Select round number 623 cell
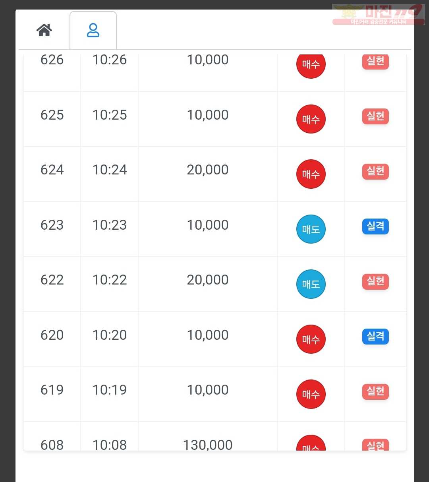The height and width of the screenshot is (482, 429). [52, 225]
